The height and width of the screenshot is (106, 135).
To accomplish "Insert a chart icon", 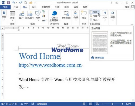I will point(44,16).
